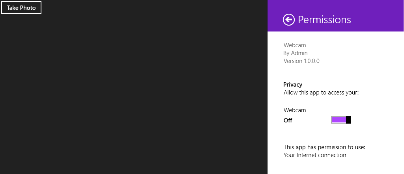Viewport: 404px width, 174px height.
Task: Click the Version 1.0.0.0 text
Action: (301, 61)
